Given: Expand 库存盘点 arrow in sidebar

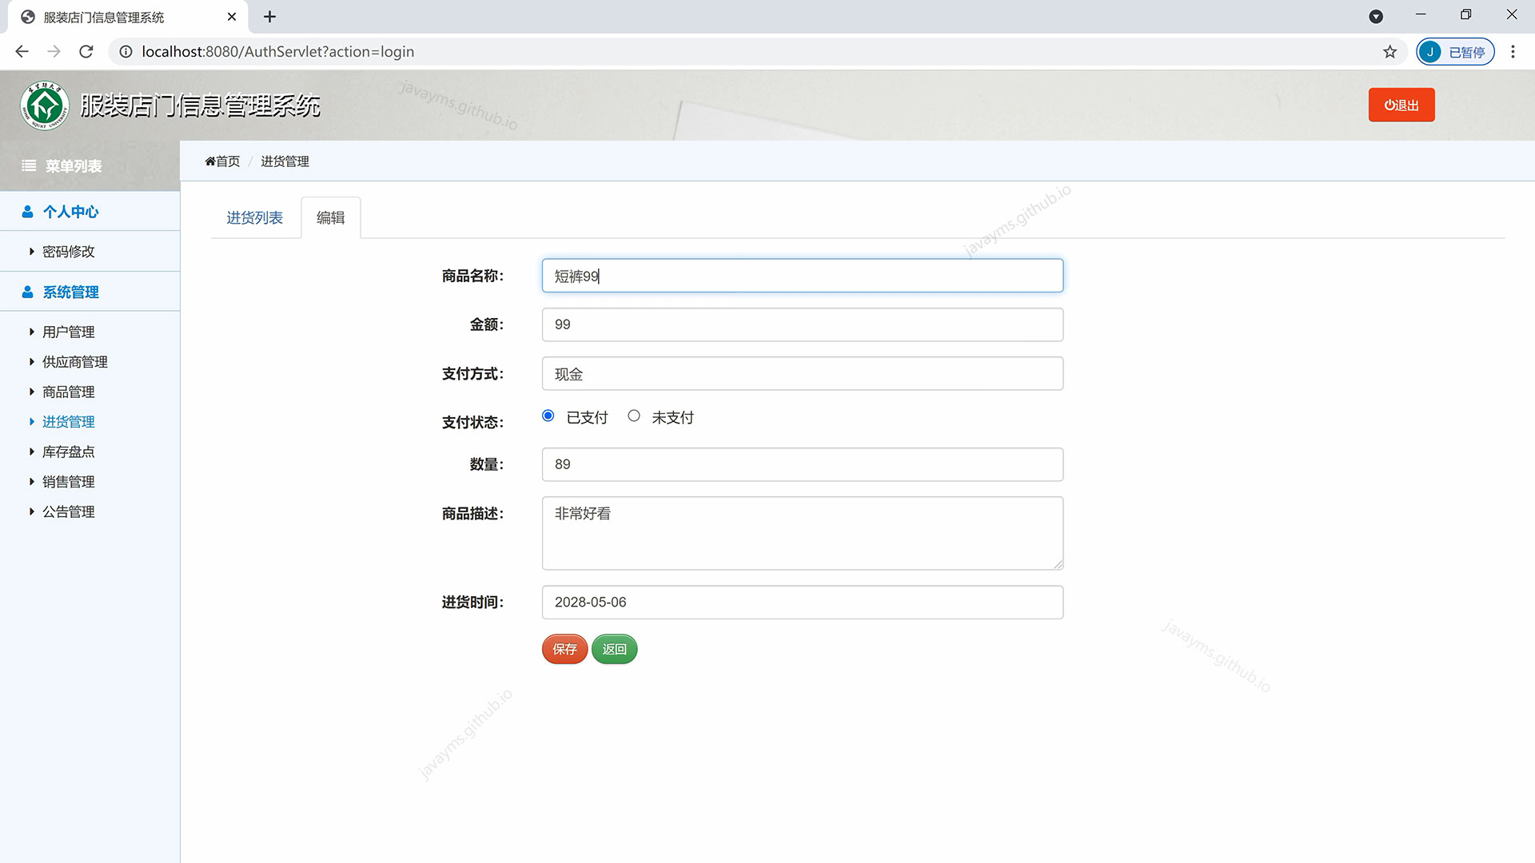Looking at the screenshot, I should (x=32, y=451).
